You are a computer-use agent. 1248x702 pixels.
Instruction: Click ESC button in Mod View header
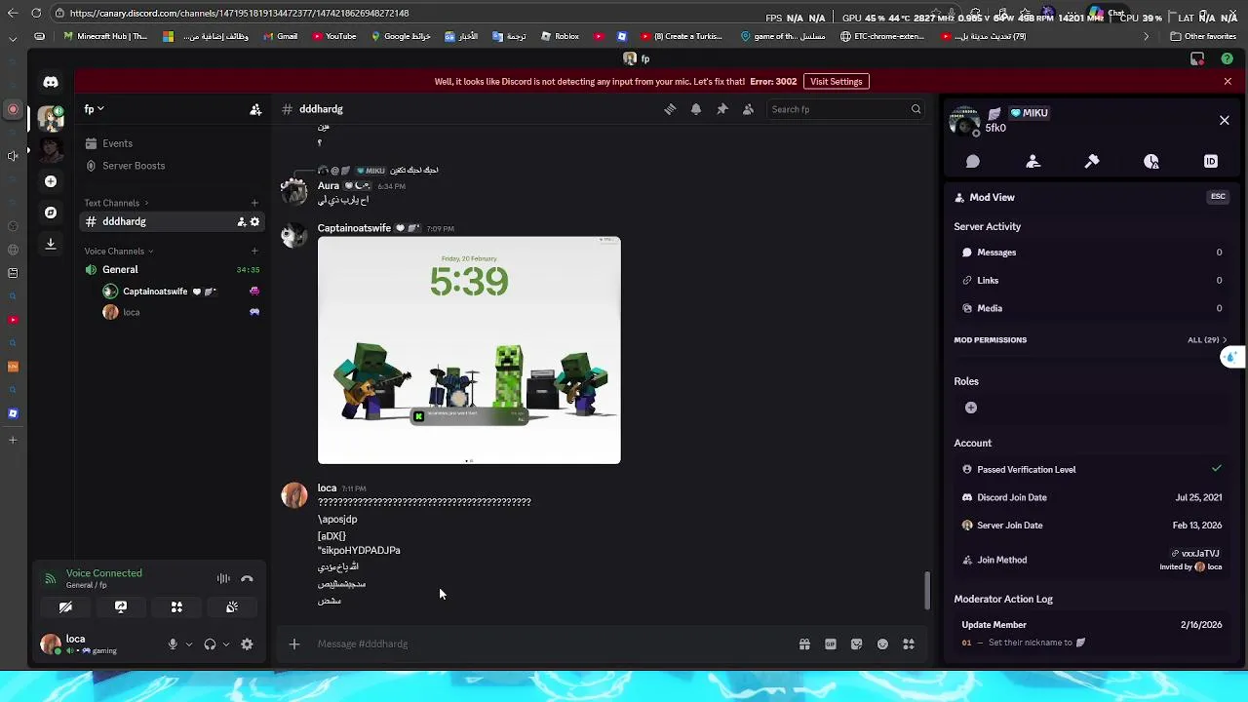click(1218, 197)
